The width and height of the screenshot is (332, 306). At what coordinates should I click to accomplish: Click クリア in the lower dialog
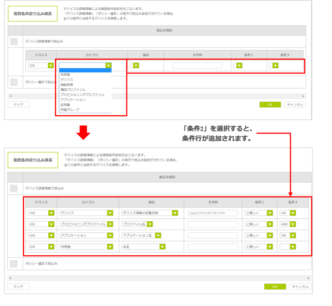point(18,287)
